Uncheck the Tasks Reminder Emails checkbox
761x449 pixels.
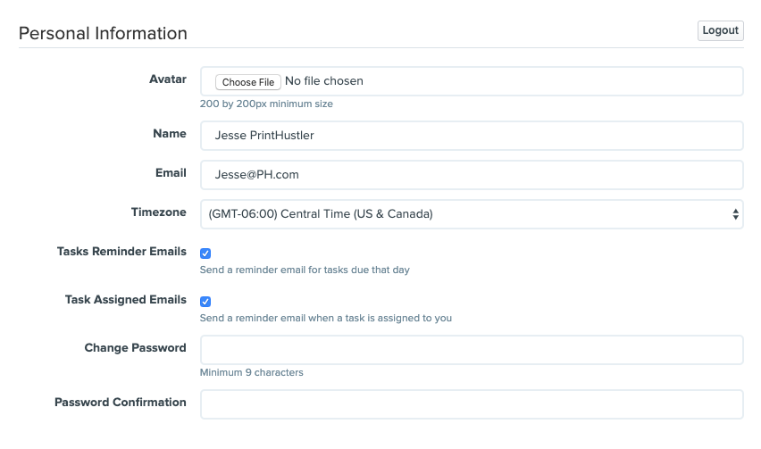(x=205, y=254)
